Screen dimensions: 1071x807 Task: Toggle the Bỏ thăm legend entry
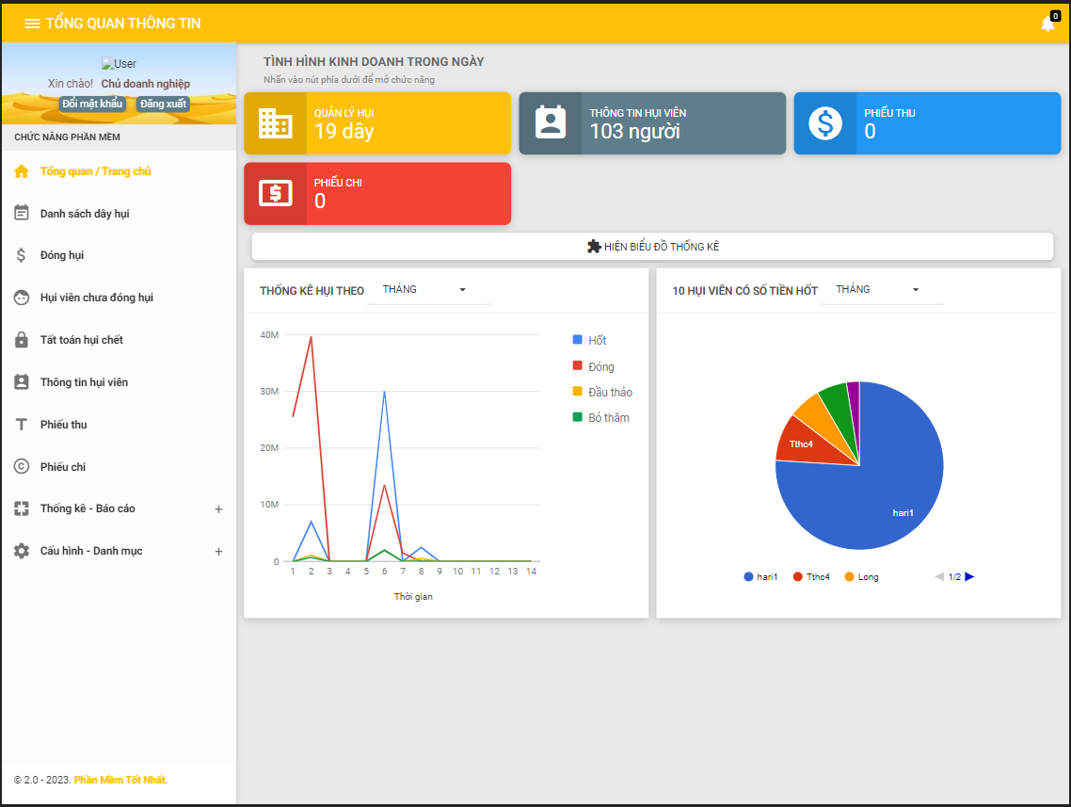pos(601,417)
